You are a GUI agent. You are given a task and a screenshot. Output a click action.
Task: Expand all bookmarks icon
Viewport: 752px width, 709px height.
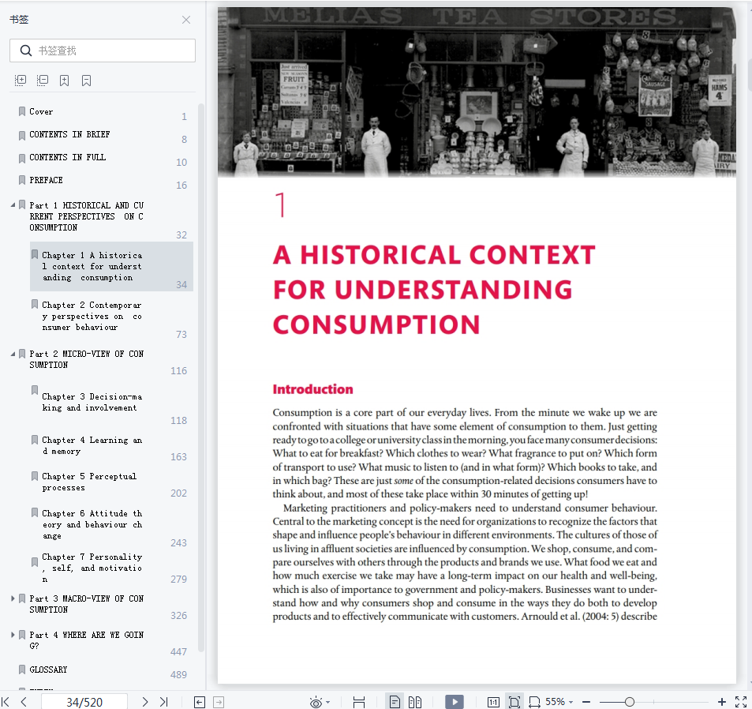[x=21, y=80]
